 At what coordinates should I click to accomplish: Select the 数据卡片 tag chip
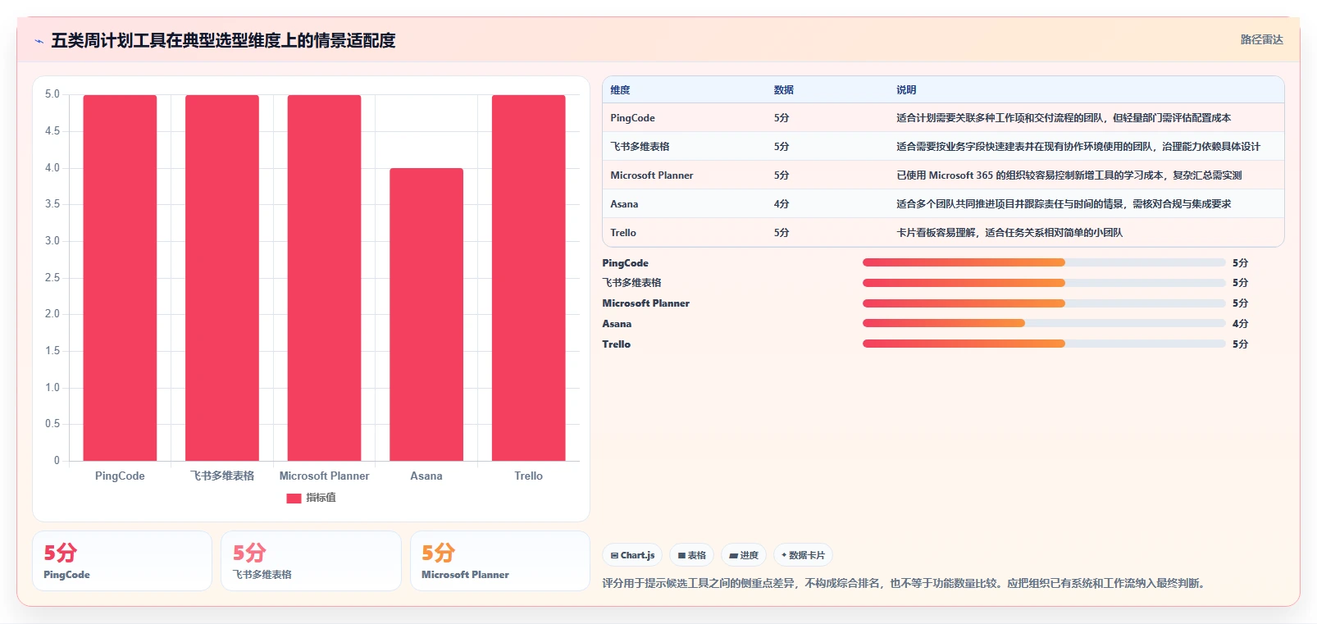point(803,555)
